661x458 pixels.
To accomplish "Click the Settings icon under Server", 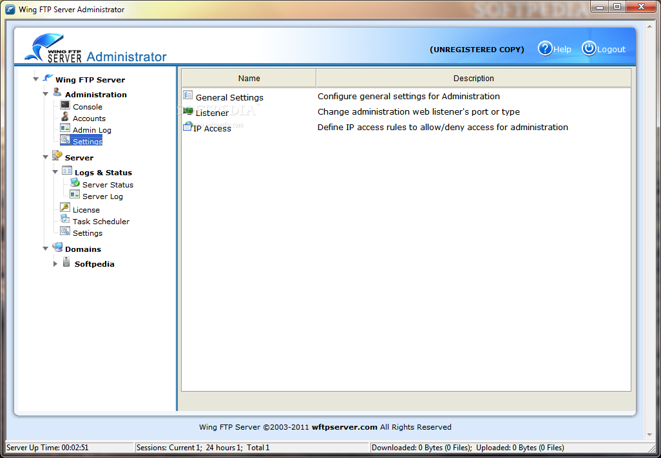I will (x=65, y=231).
